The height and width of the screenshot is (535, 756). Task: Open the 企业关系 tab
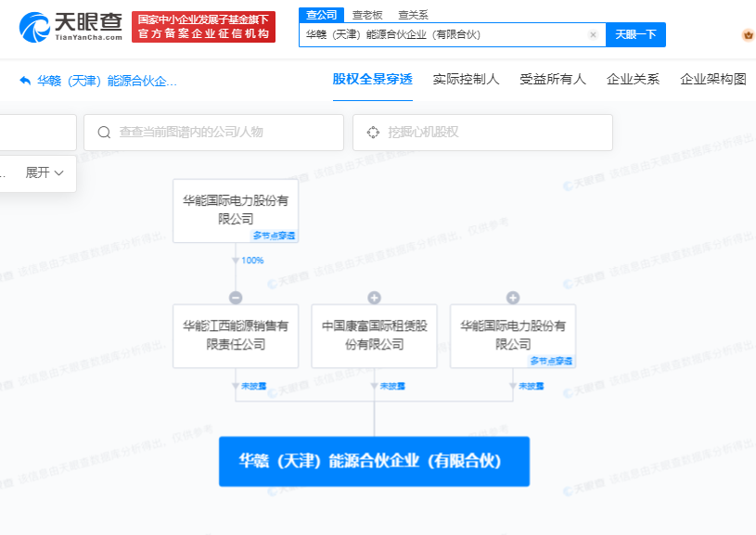(633, 80)
